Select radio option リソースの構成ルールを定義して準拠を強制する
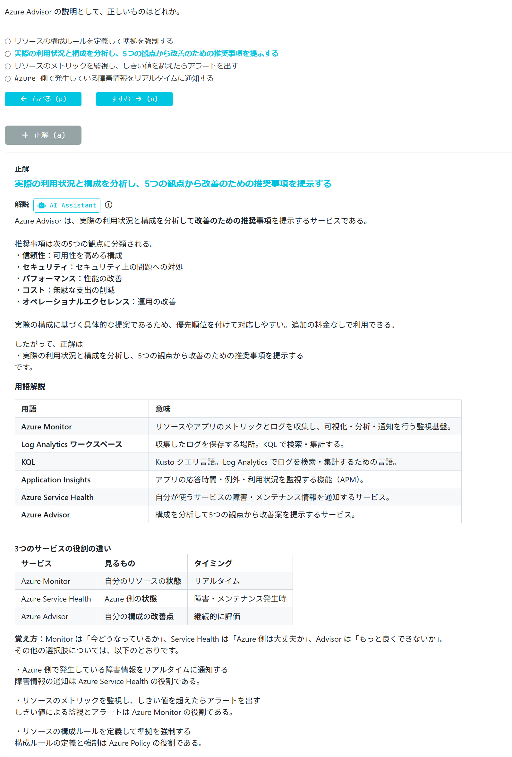Viewport: 512px width, 757px height. click(8, 41)
